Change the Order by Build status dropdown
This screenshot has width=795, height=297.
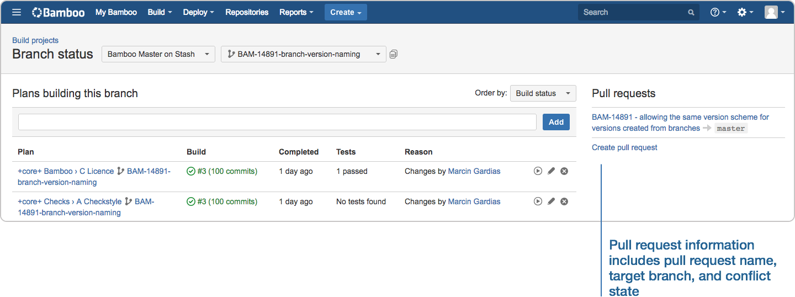tap(543, 93)
